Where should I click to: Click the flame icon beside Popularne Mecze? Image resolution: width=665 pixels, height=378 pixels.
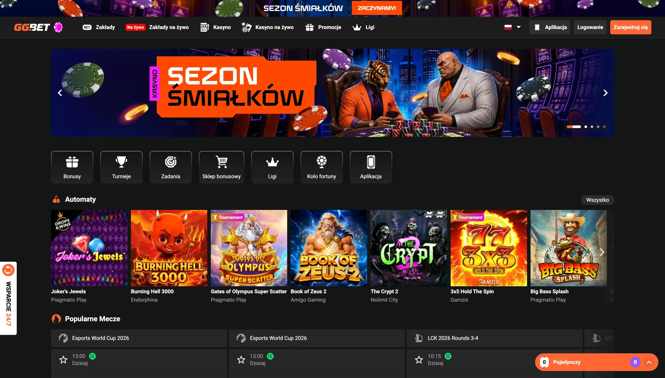pyautogui.click(x=56, y=319)
